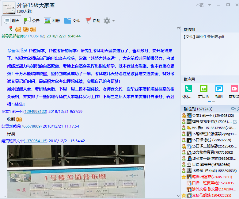The height and width of the screenshot is (199, 239).
Task: Open the 活动 activities tab
Action: 93,21
